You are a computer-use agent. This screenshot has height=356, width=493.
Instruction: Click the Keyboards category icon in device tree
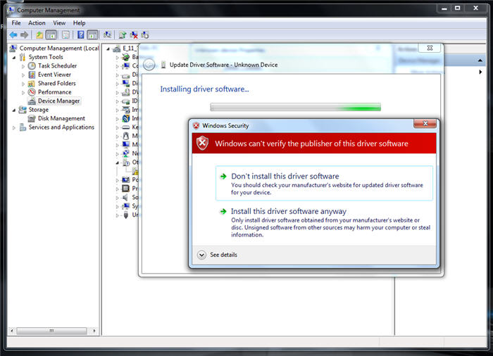pyautogui.click(x=126, y=127)
